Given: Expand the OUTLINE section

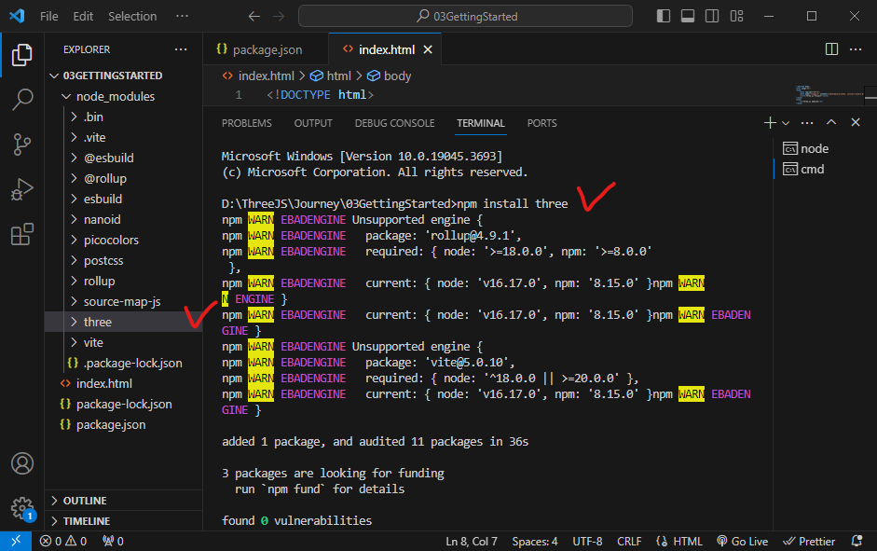Looking at the screenshot, I should pos(124,501).
